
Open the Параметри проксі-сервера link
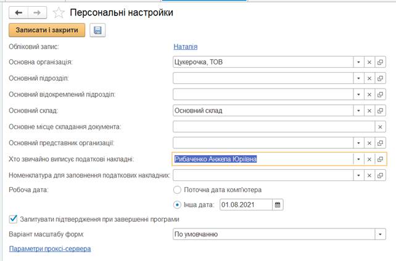[50, 249]
